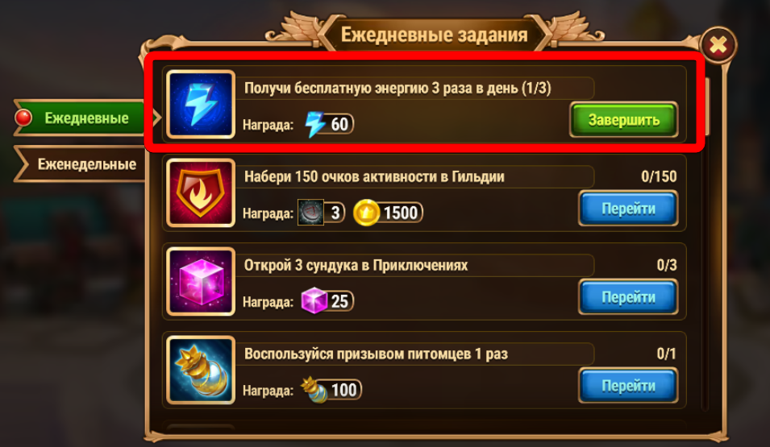Click the gray rune stone reward icon
Viewport: 770px width, 447px height.
tap(311, 213)
